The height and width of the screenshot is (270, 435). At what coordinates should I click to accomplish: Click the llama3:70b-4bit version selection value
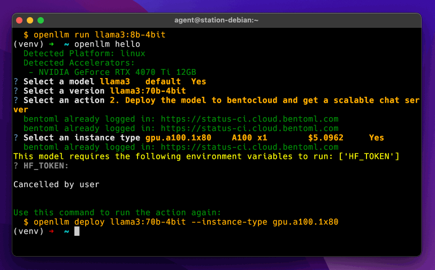click(148, 91)
